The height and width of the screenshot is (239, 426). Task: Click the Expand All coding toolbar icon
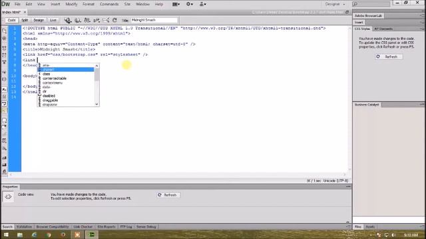(5, 62)
